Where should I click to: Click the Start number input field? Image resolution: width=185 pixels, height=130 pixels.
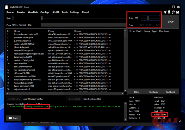13,18
